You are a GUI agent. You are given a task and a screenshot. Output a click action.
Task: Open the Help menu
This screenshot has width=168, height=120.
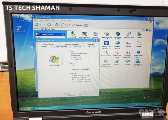point(69,20)
